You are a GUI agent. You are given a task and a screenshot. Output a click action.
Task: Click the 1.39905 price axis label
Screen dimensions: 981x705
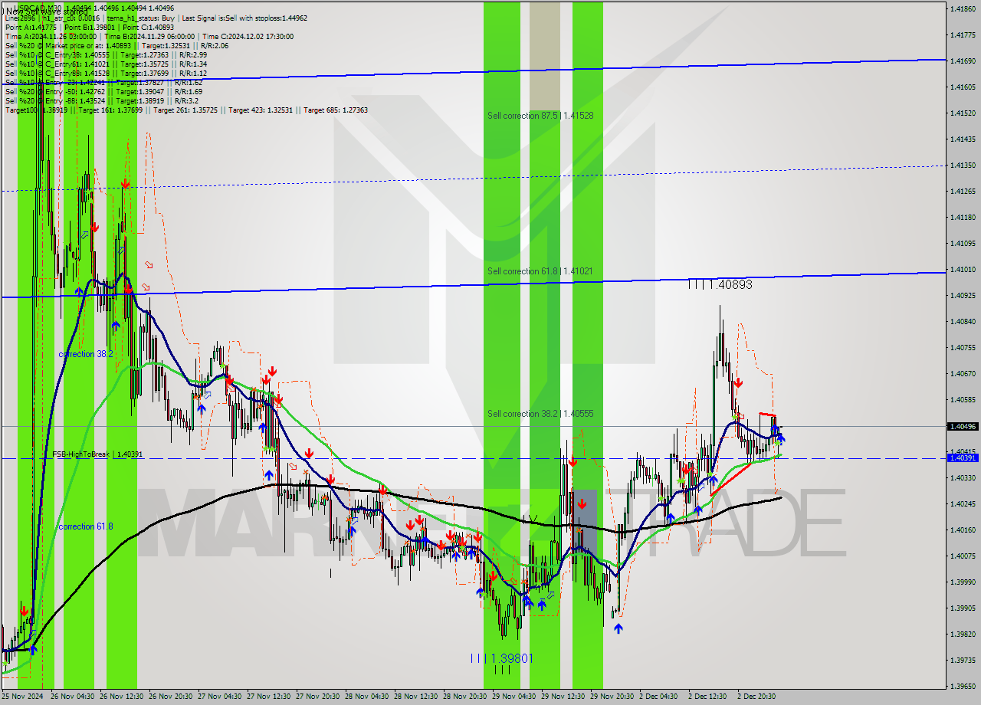(x=963, y=608)
